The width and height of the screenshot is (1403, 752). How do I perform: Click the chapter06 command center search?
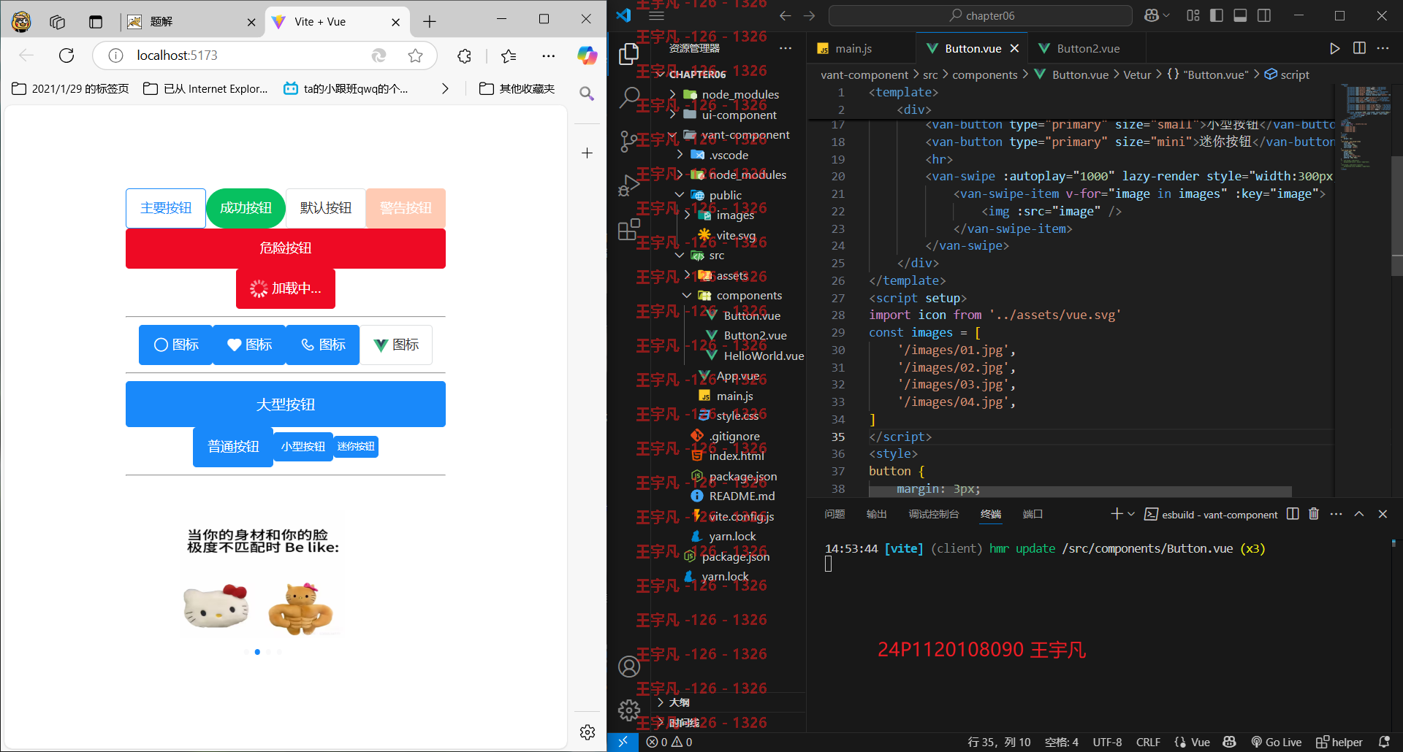click(981, 15)
